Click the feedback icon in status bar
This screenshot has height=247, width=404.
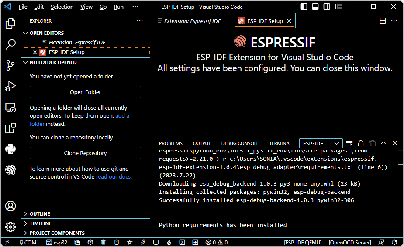[x=381, y=242]
